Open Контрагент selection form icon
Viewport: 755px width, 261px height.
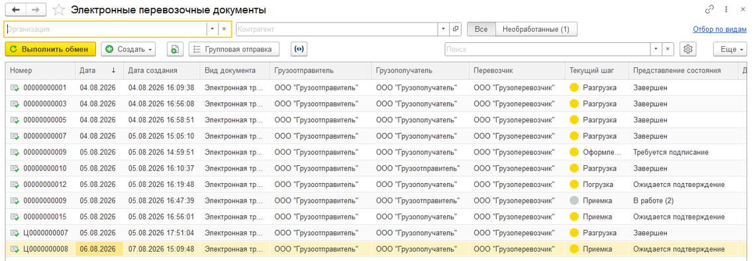click(455, 29)
